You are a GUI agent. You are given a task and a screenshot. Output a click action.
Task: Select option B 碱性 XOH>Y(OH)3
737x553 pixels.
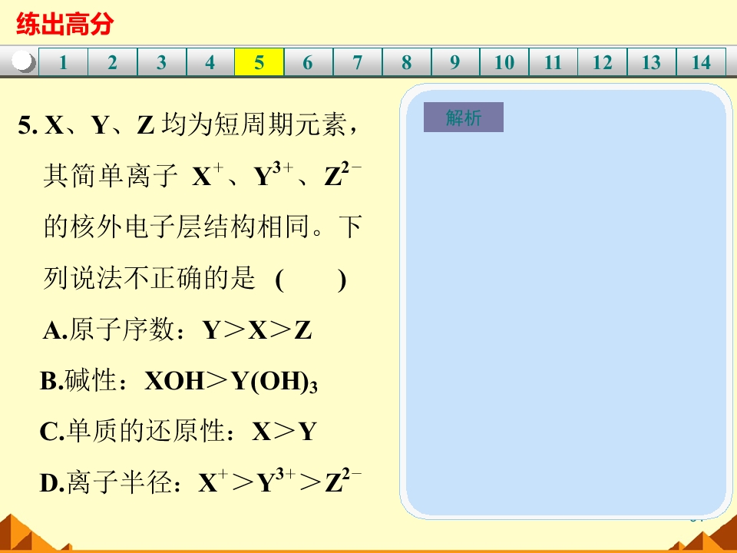tap(179, 381)
